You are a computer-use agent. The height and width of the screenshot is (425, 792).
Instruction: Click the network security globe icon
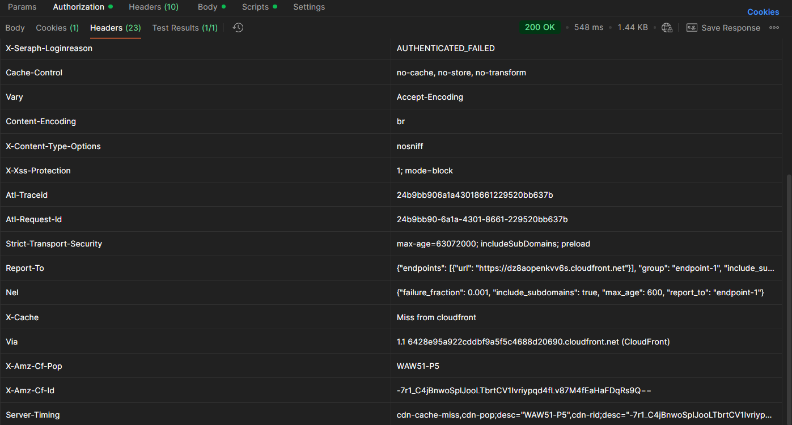(x=667, y=28)
